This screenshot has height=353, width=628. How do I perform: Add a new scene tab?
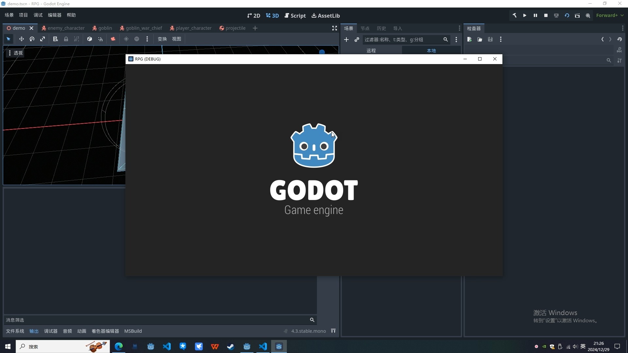[x=255, y=28]
